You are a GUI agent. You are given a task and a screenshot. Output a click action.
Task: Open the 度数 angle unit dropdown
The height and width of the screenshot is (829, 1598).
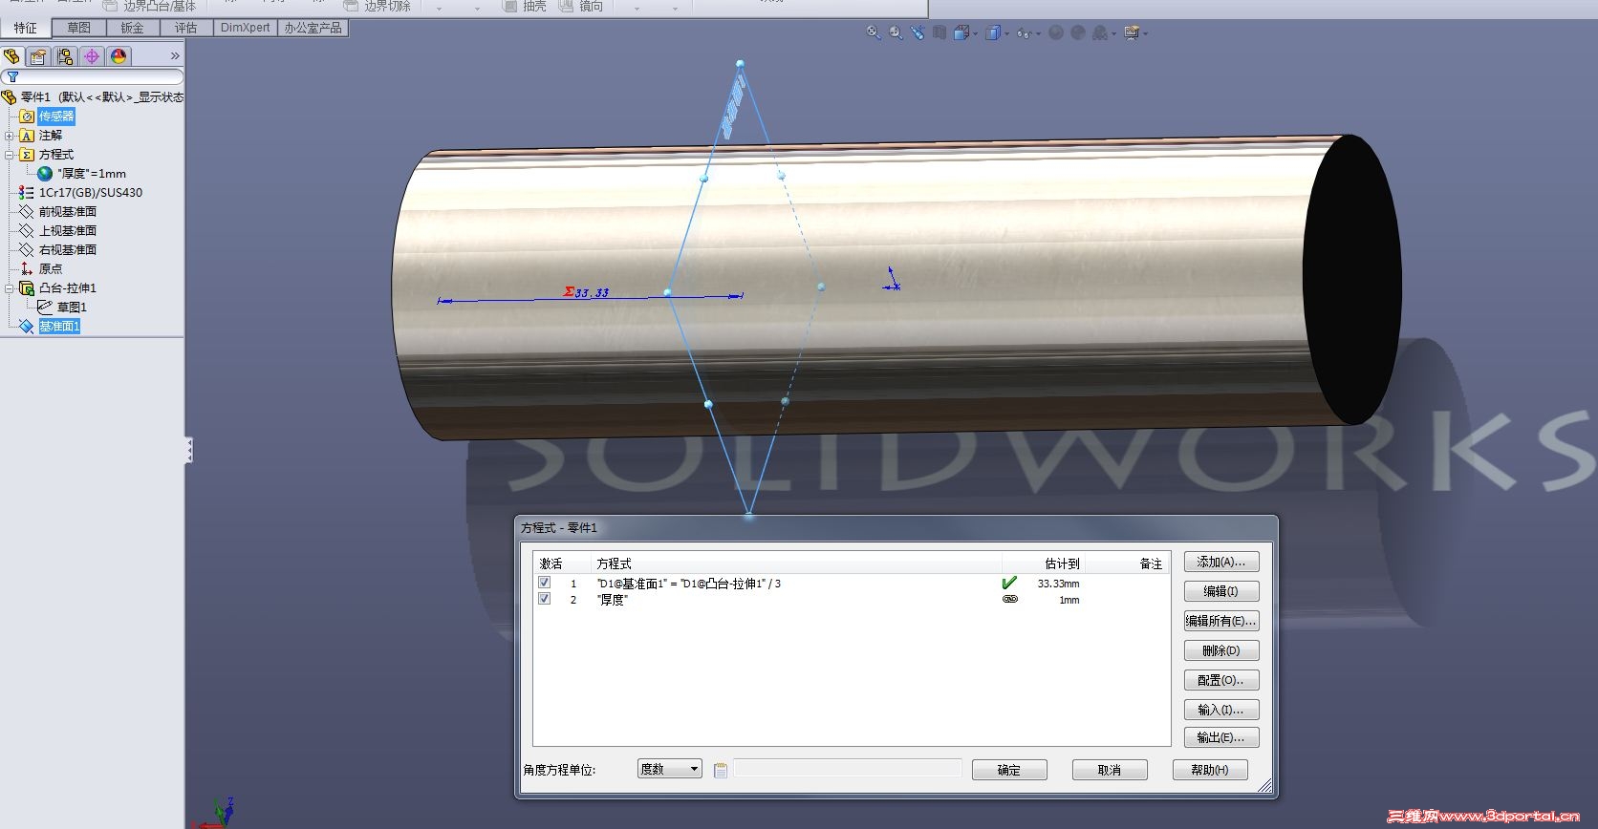pos(670,769)
